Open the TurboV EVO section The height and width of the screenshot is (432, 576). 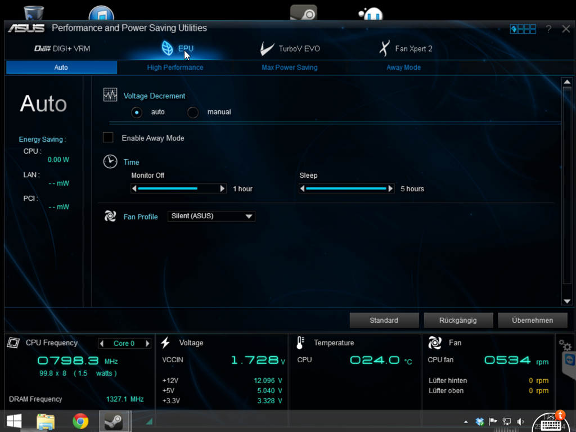tap(290, 48)
